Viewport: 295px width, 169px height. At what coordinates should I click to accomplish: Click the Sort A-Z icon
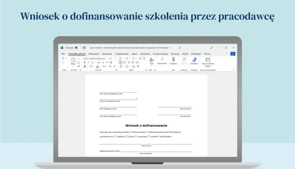coord(133,67)
